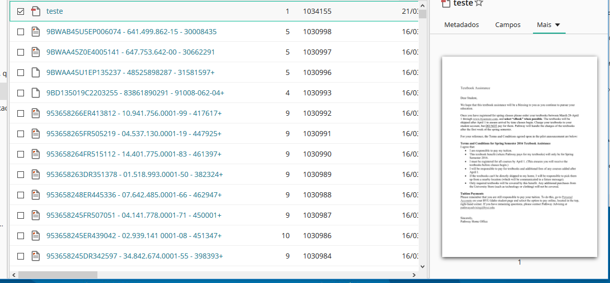610x283 pixels.
Task: Click document icon for 953658245DR342597 row
Action: [x=35, y=256]
